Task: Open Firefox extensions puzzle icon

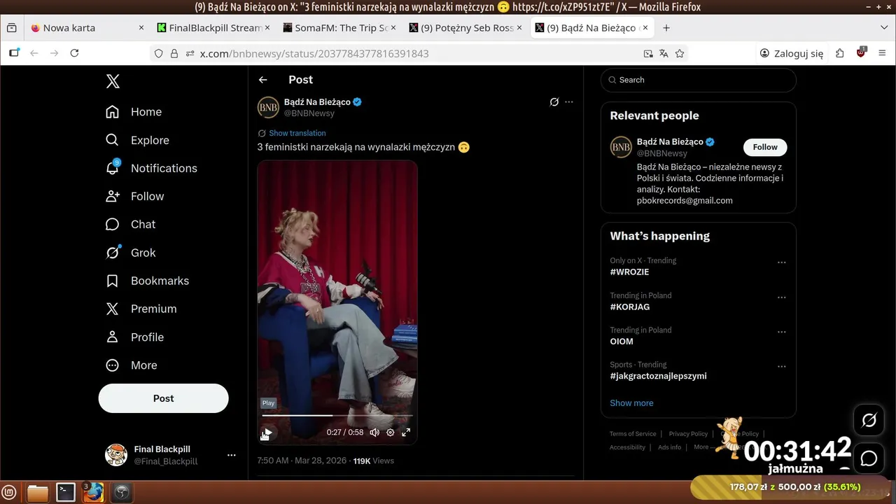Action: (840, 53)
